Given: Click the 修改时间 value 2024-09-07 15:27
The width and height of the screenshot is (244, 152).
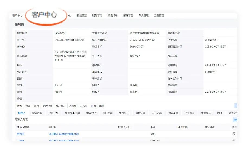Looking at the screenshot, I should tap(215, 92).
